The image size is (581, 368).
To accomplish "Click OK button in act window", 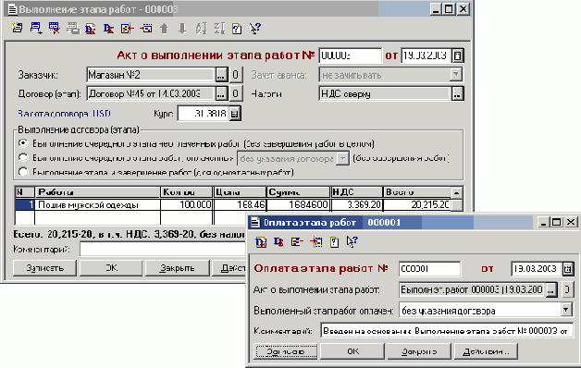I will pos(111,268).
